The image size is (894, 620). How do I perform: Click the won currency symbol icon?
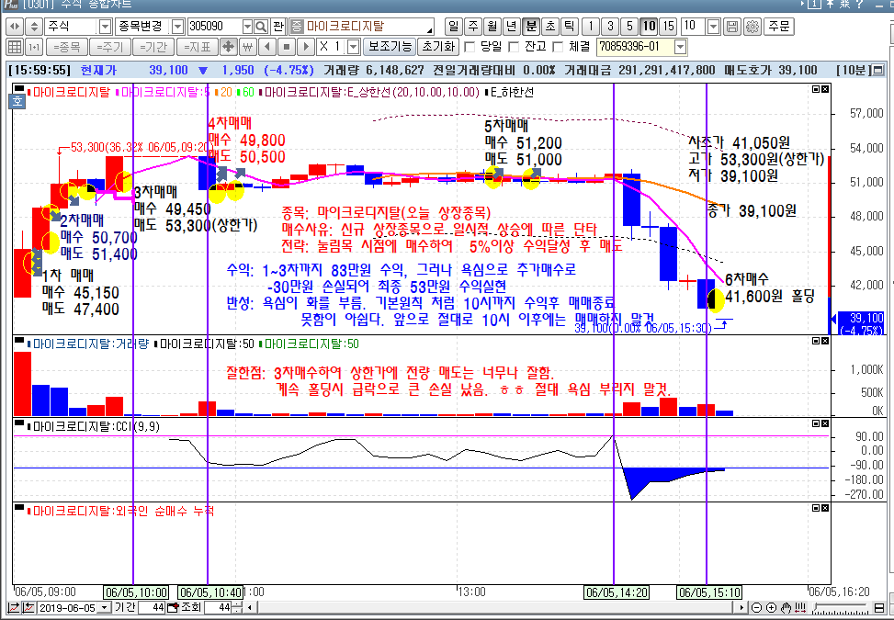[x=247, y=47]
